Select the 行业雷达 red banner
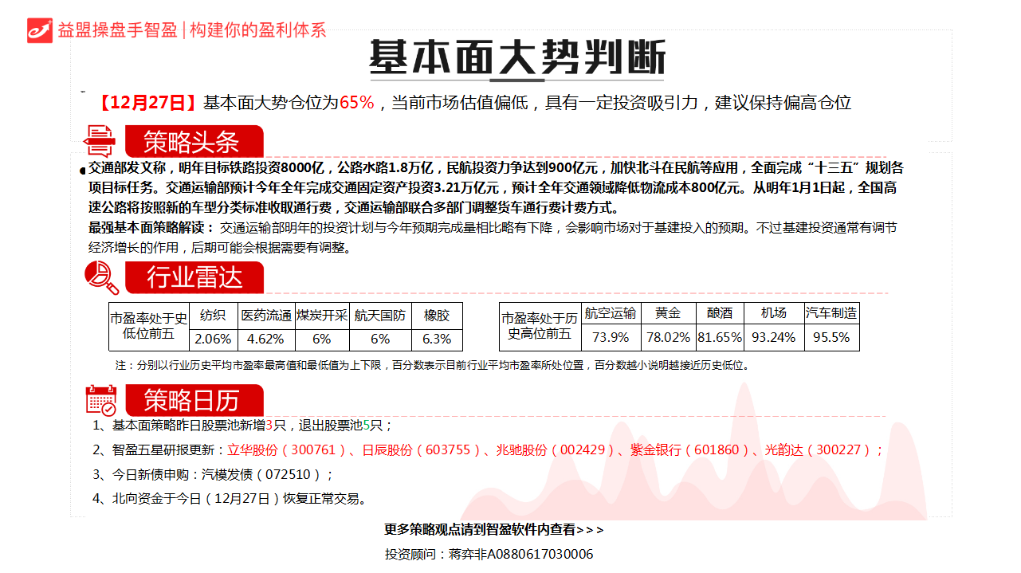This screenshot has width=1021, height=573. tap(194, 277)
